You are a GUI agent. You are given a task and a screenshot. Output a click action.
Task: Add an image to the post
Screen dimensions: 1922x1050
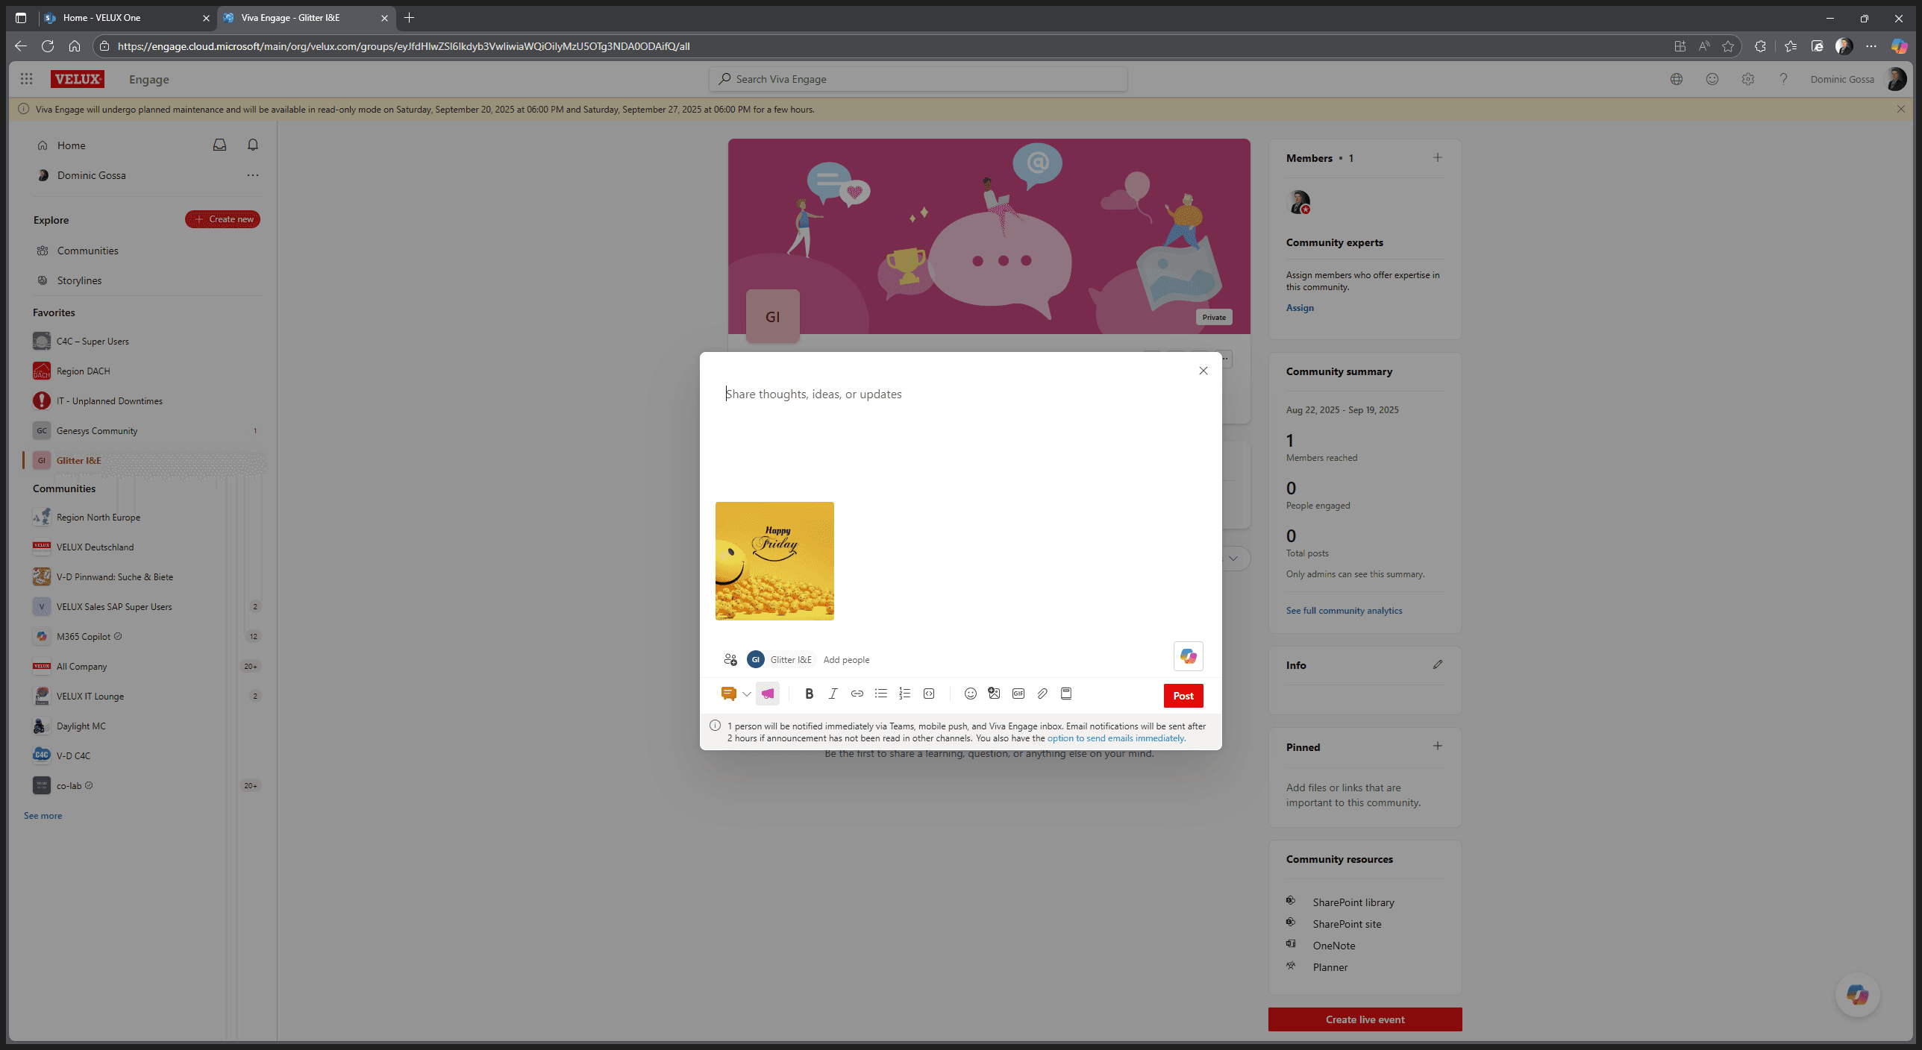(994, 694)
